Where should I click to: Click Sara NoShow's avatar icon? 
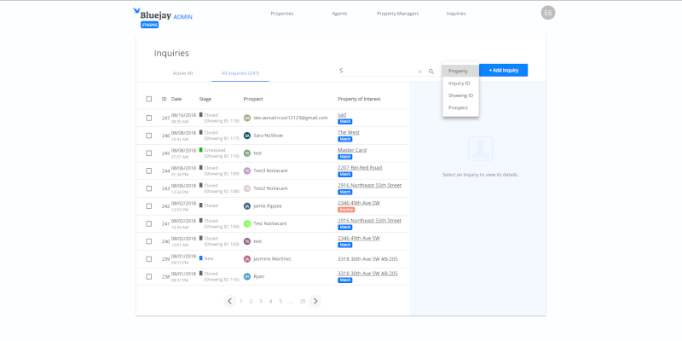pyautogui.click(x=247, y=135)
